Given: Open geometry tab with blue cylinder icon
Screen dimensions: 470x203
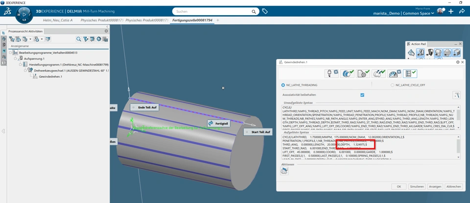Looking at the screenshot, I should coord(347,74).
